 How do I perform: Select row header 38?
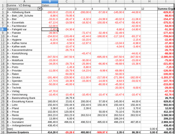coord(3,132)
